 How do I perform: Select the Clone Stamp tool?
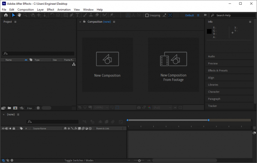[x=91, y=15]
